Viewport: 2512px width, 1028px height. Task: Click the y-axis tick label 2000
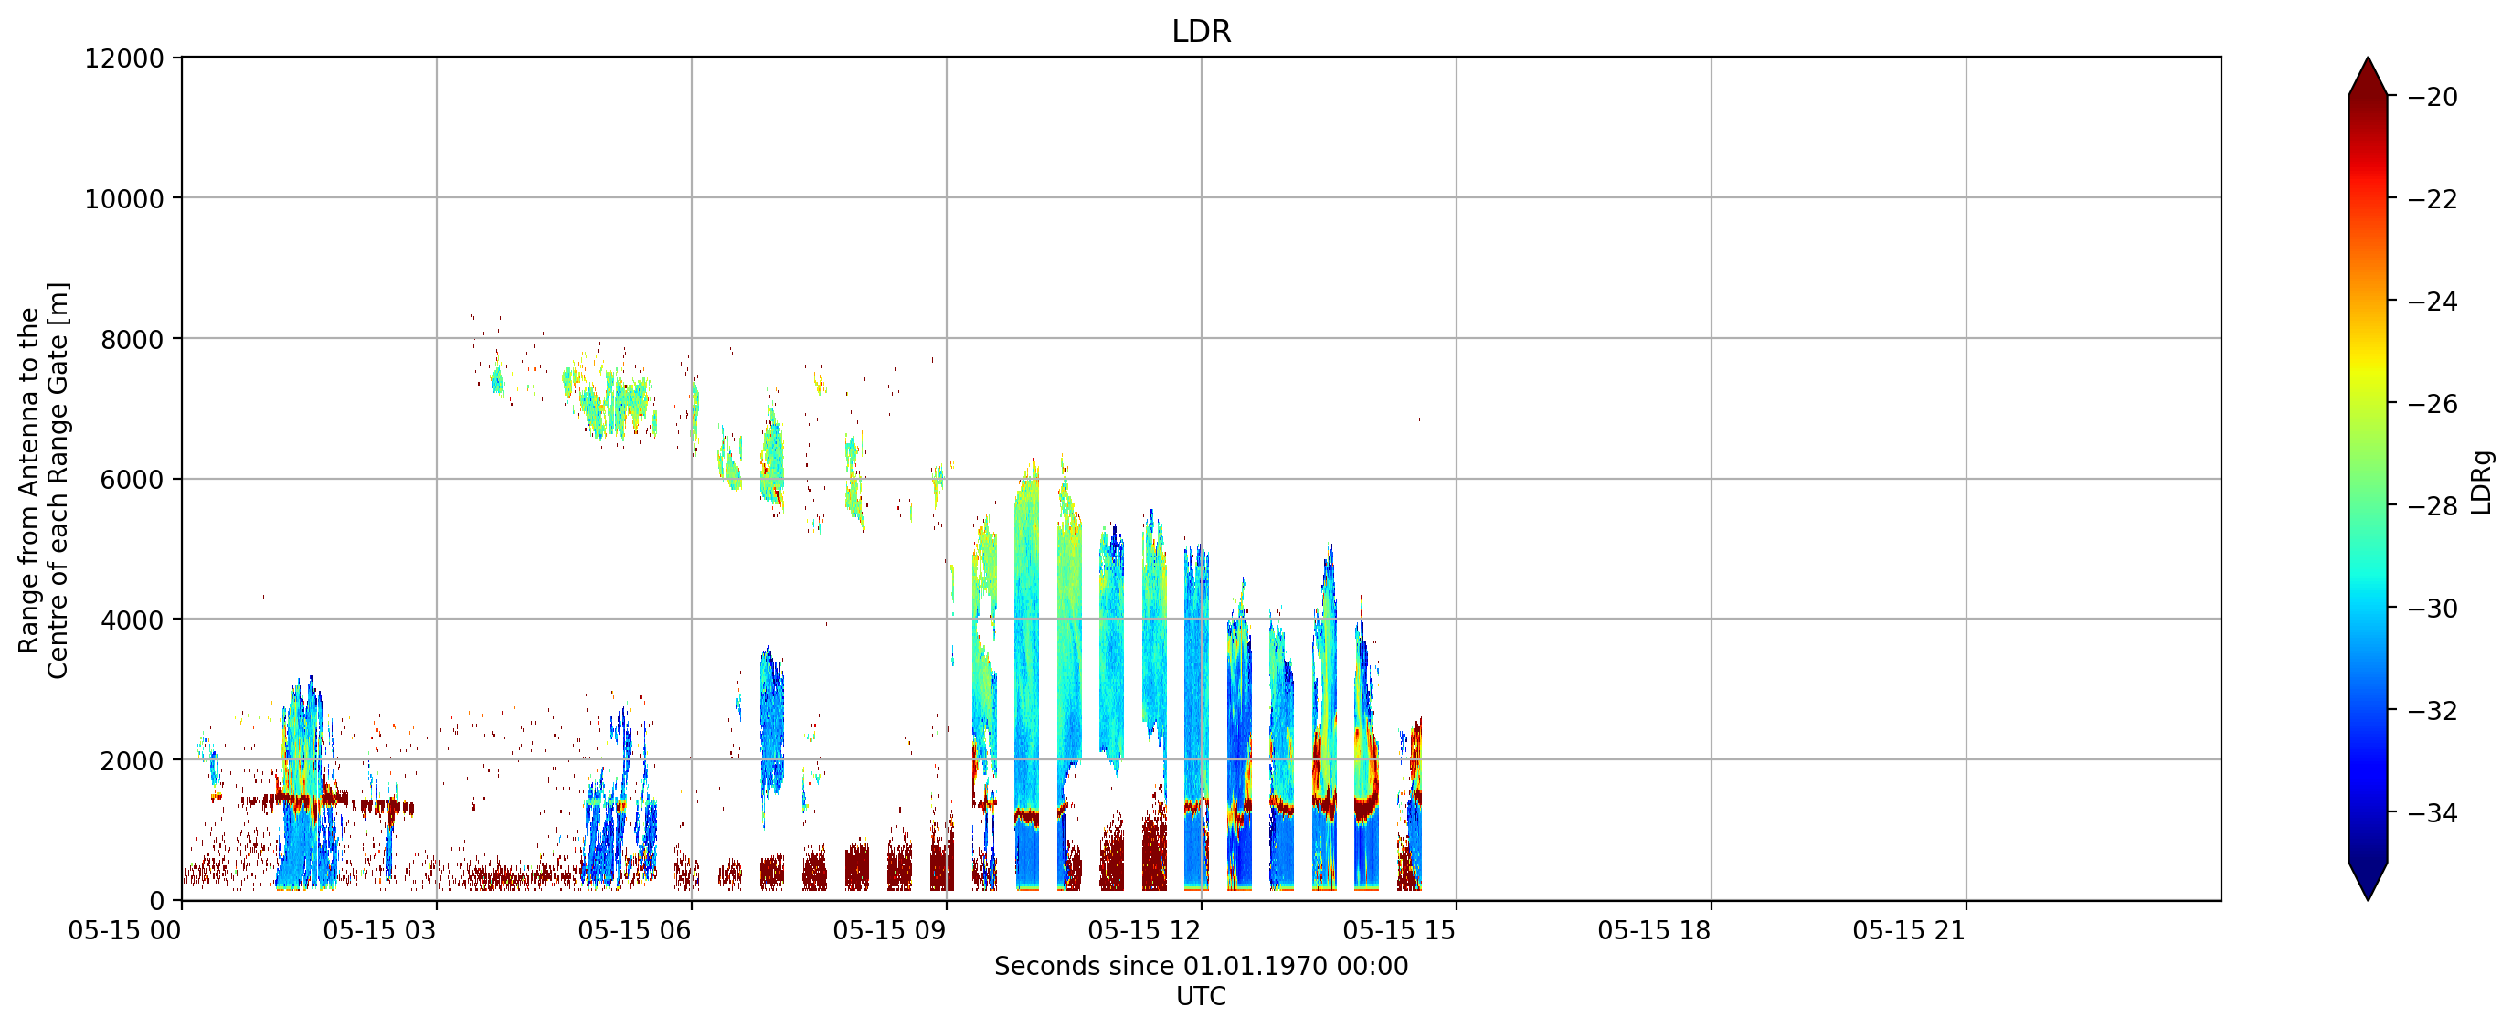(132, 761)
